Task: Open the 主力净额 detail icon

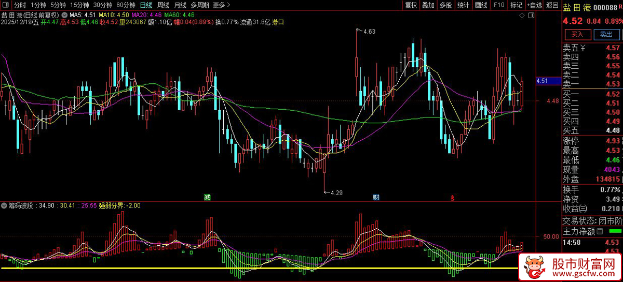Action: coord(600,231)
